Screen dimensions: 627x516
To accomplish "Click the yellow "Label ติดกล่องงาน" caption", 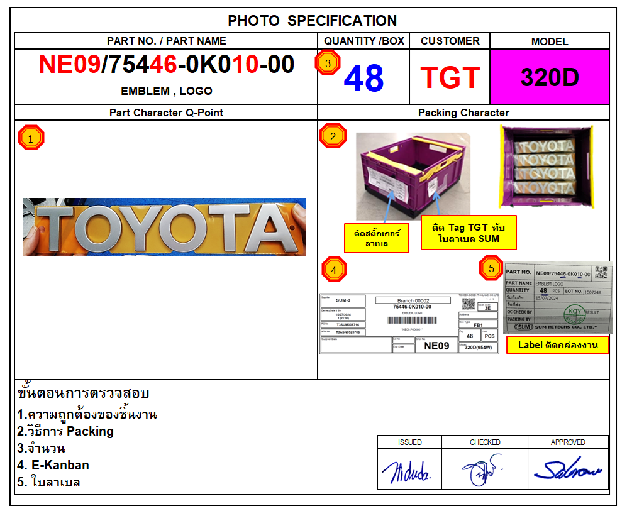I will (x=558, y=345).
